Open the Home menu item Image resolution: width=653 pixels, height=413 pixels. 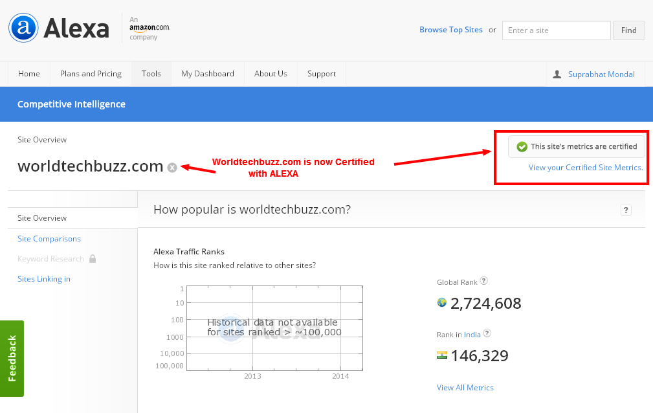(x=29, y=74)
